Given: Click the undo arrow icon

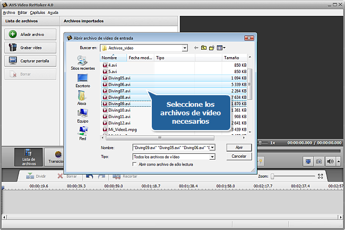Looking at the screenshot, I should coord(89,176).
